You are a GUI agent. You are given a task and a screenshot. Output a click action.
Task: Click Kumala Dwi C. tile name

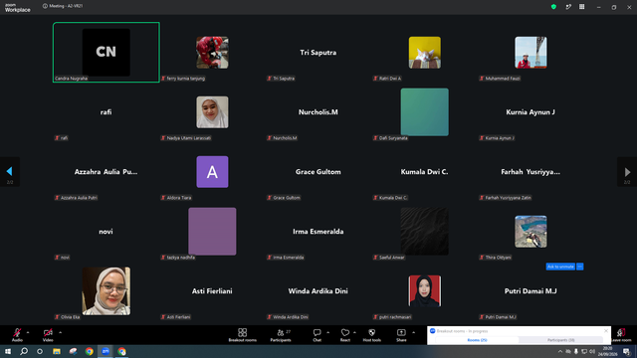[x=425, y=172]
